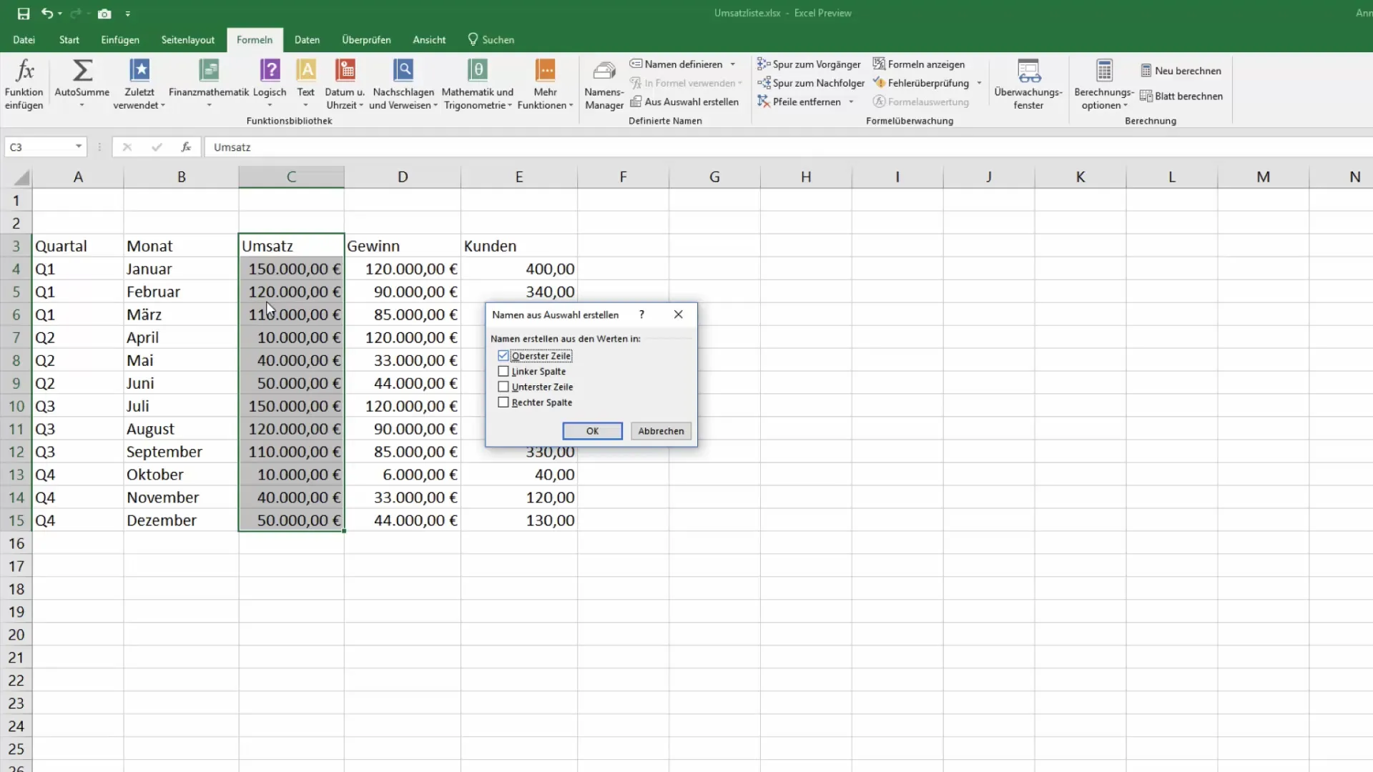
Task: Expand the Name Box dropdown
Action: [79, 147]
